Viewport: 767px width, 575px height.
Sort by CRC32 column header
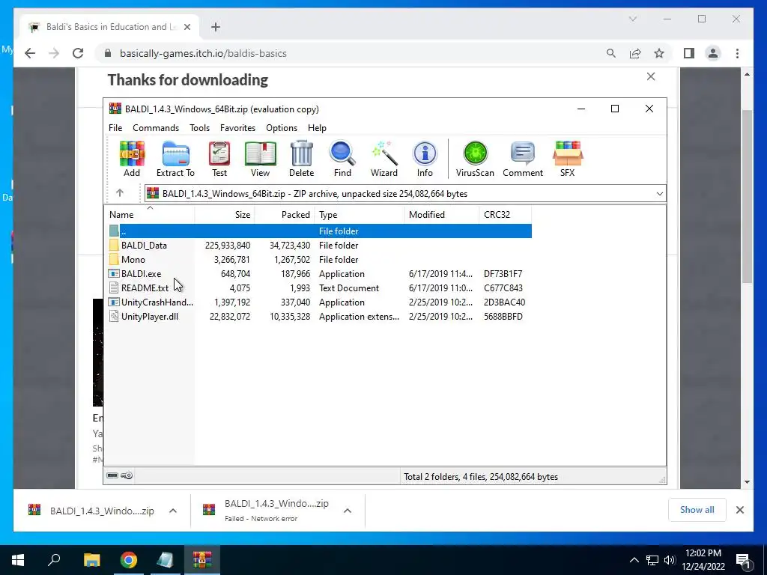(506, 215)
